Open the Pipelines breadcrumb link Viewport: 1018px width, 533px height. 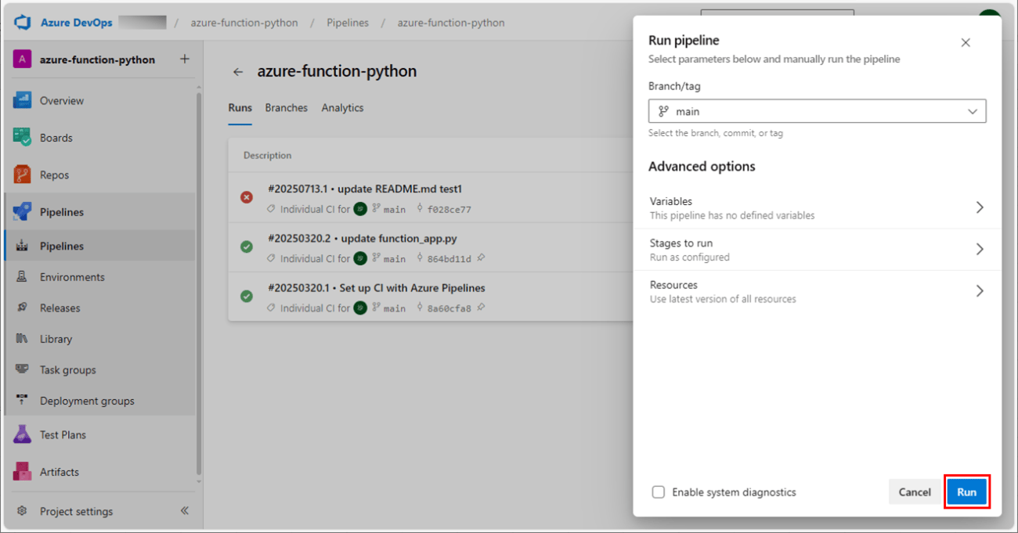348,23
